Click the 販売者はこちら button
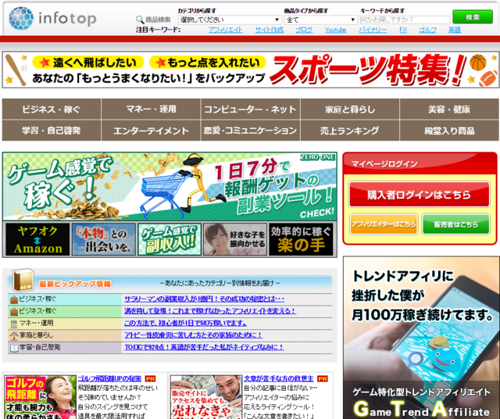This screenshot has height=419, width=500. (x=455, y=224)
